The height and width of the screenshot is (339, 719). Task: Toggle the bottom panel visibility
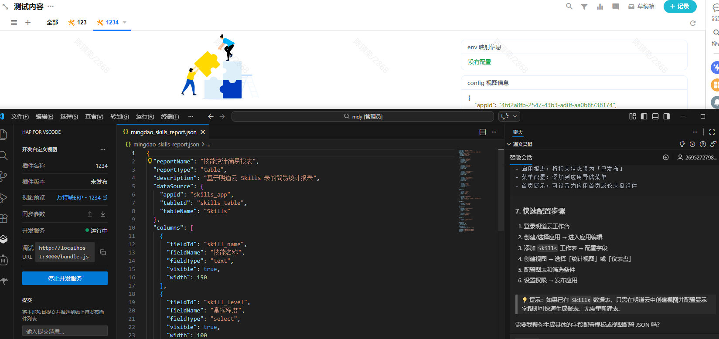(655, 116)
